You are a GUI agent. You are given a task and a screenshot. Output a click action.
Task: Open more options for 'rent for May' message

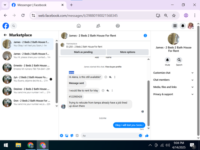[x=112, y=91]
